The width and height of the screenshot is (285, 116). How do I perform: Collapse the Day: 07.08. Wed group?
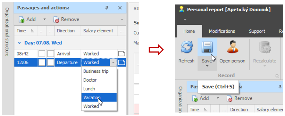(19, 43)
